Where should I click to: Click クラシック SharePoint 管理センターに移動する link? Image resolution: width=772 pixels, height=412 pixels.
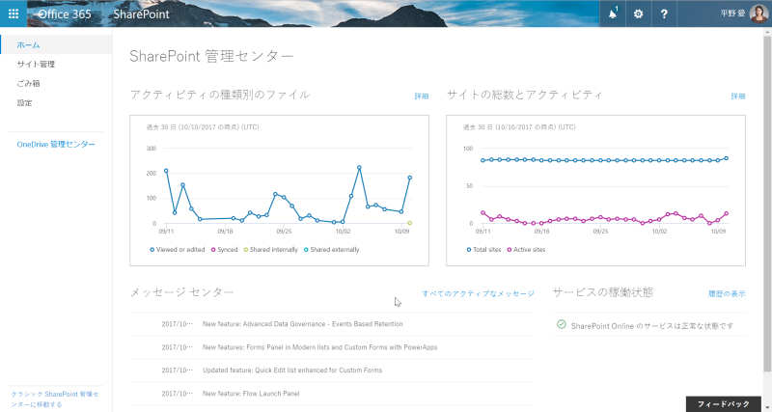click(55, 399)
